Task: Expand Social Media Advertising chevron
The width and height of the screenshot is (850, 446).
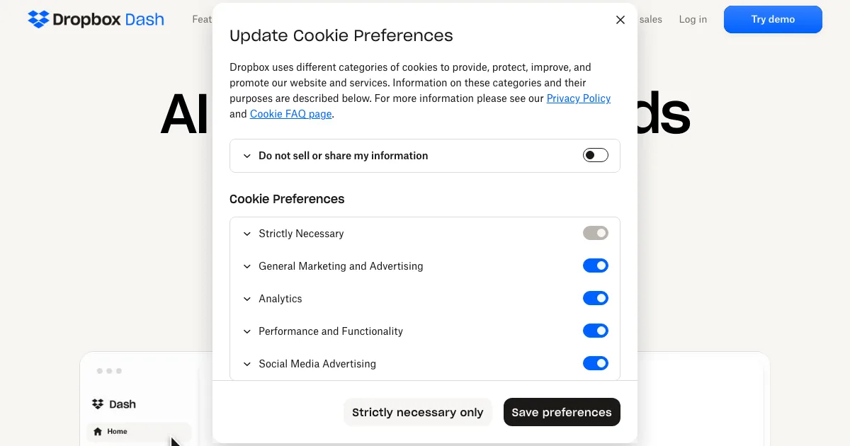Action: tap(247, 364)
